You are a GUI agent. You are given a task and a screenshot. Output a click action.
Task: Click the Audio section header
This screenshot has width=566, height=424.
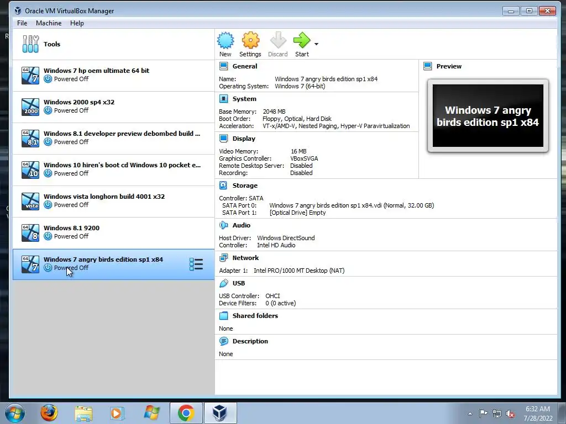pyautogui.click(x=241, y=225)
